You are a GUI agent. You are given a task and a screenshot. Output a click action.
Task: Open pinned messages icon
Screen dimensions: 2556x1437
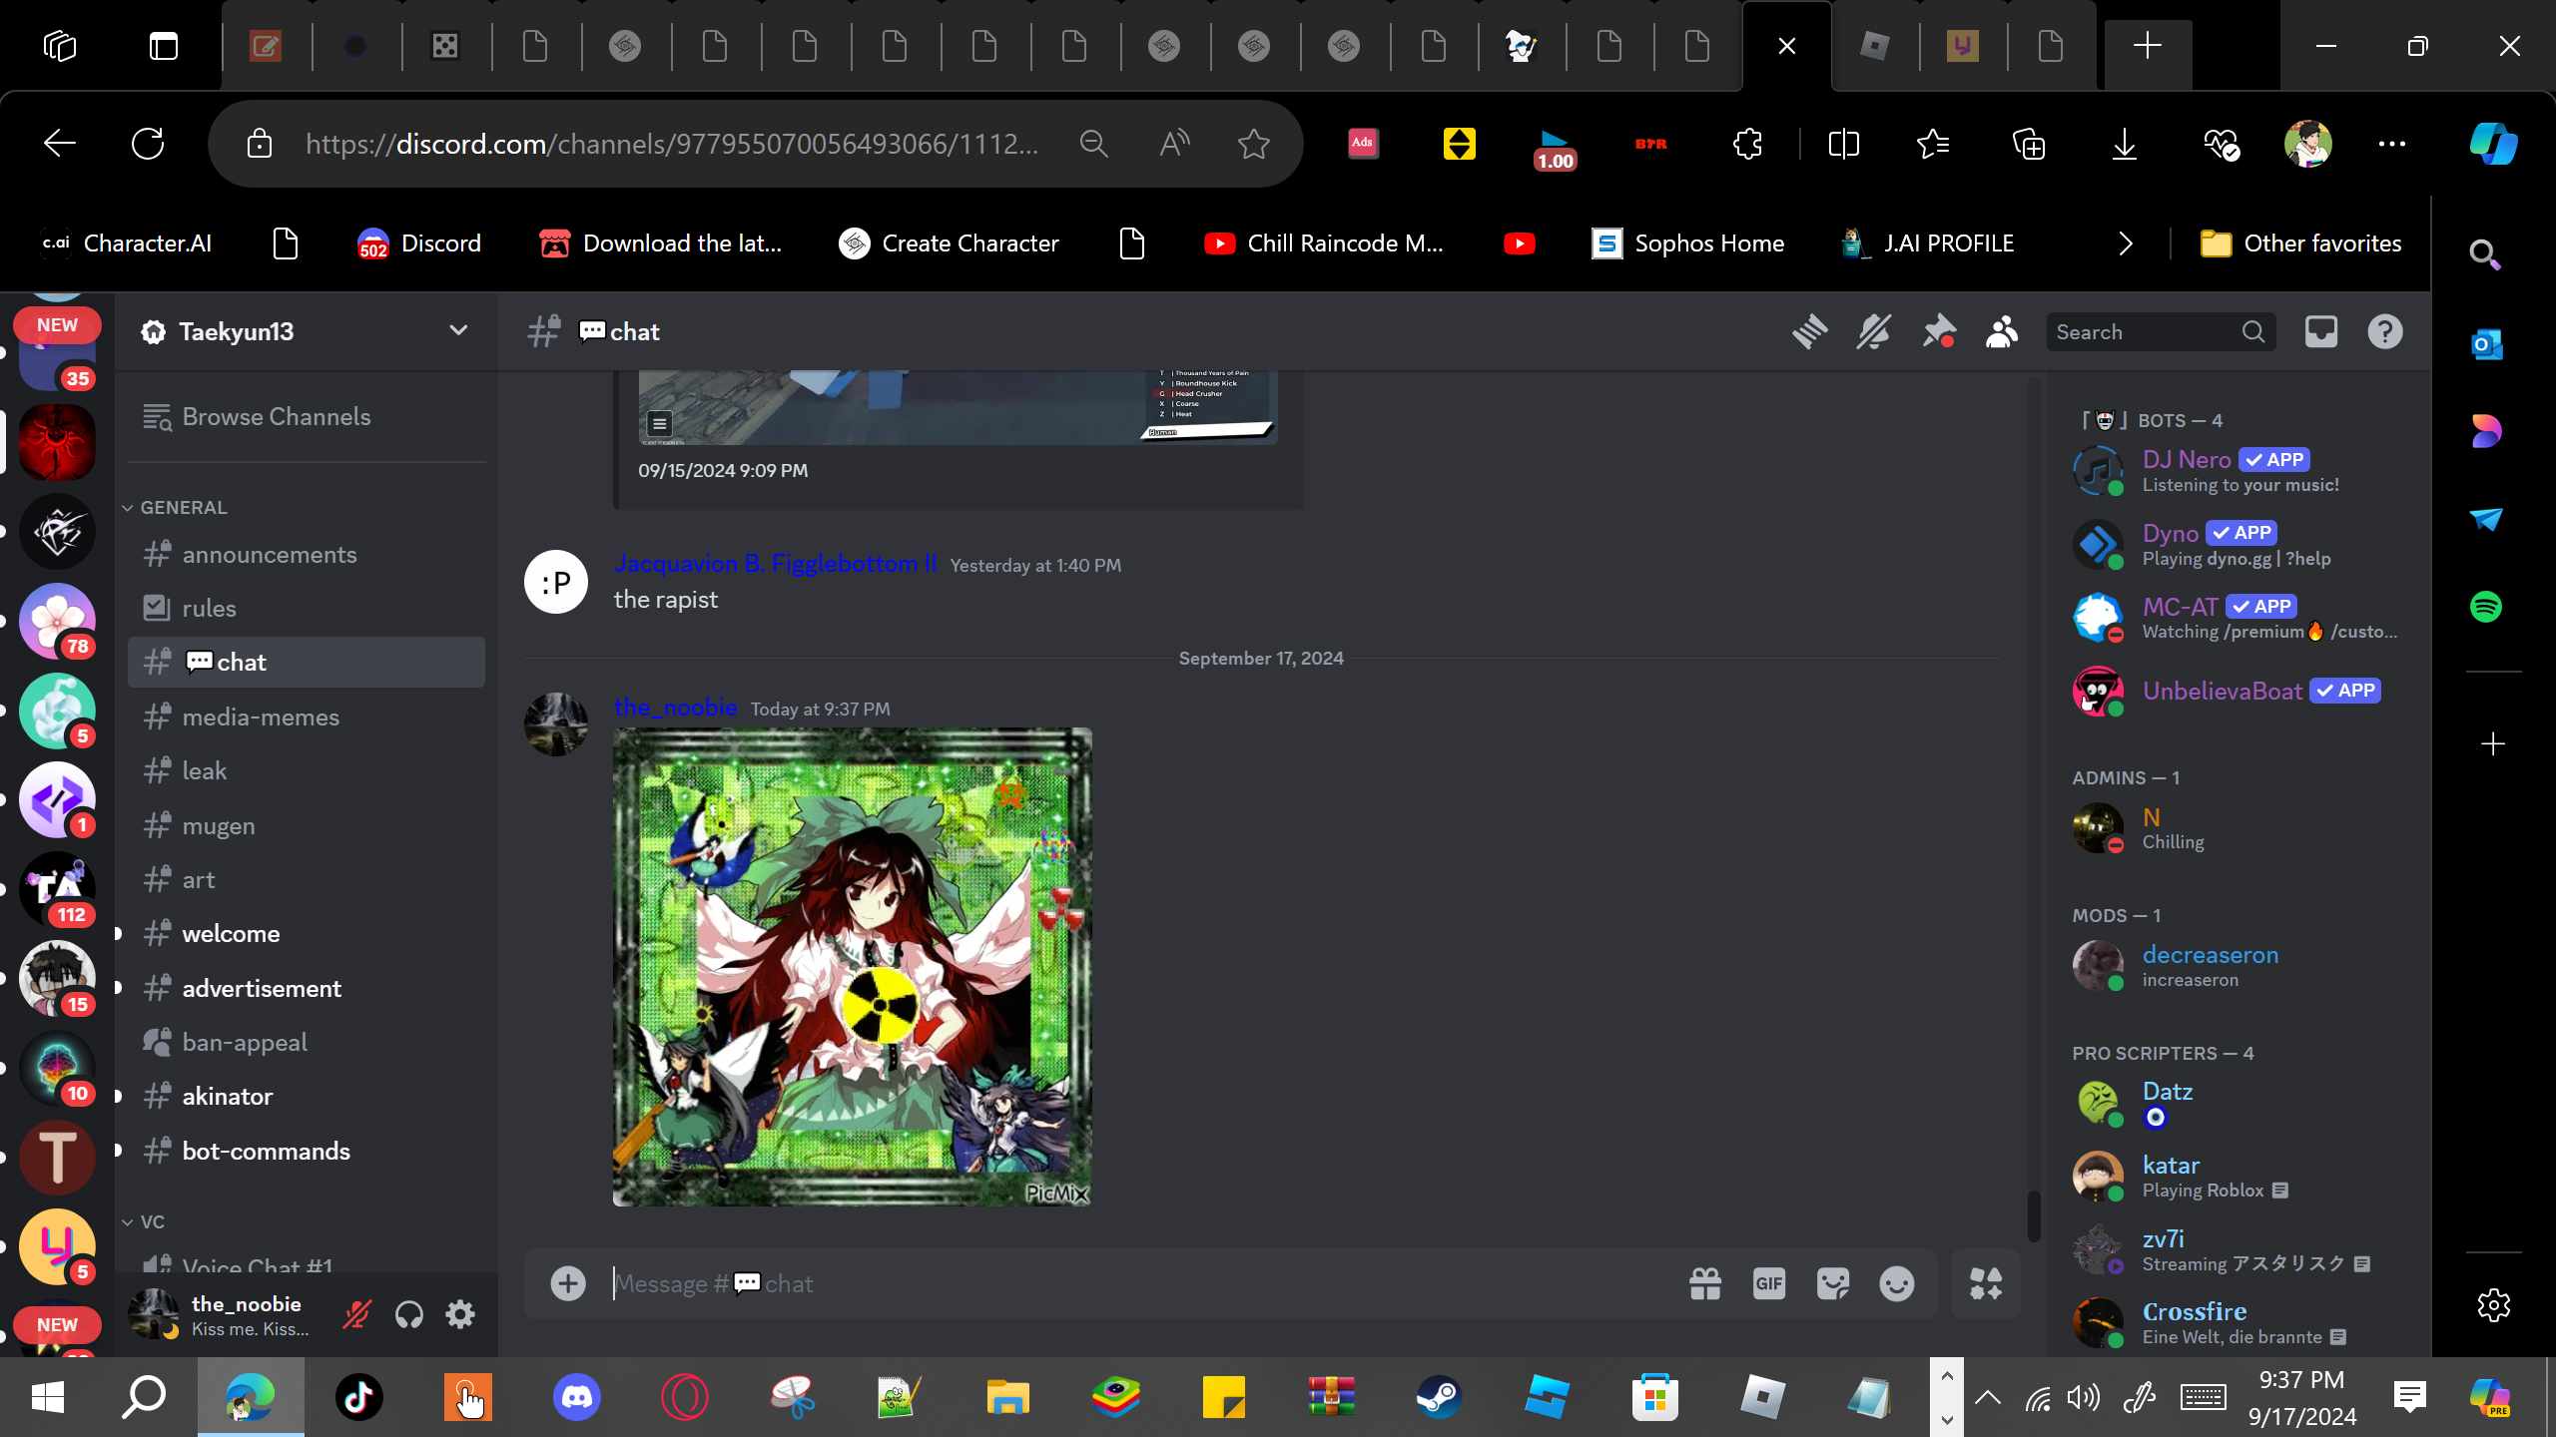[x=1938, y=332]
